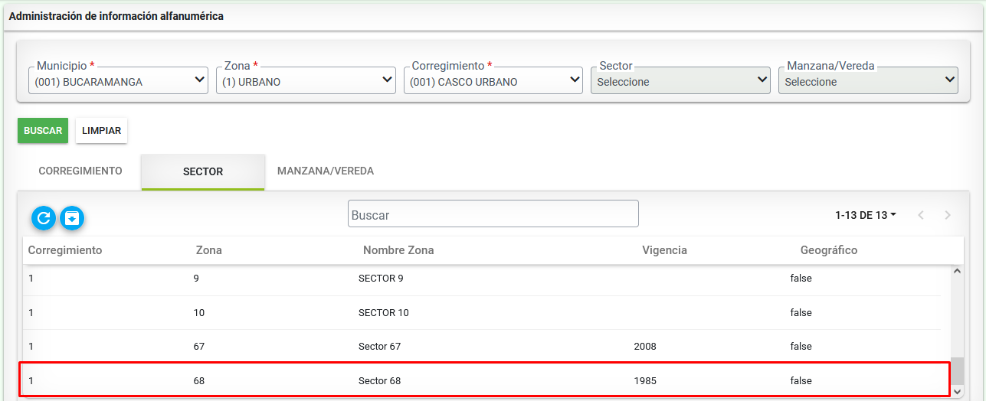Click scrollbar up arrow in table

(x=957, y=270)
